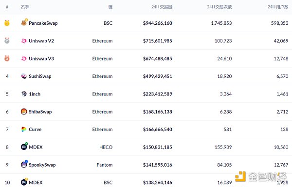Click the HECO MDEX logo icon

tap(24, 147)
